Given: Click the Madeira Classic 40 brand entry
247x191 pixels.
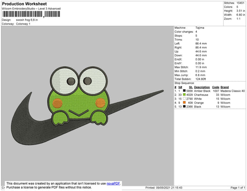Looking at the screenshot, I should (233, 91).
